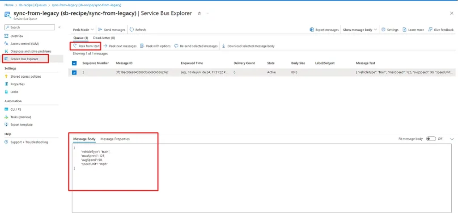
Task: Open Shared access policies
Action: pyautogui.click(x=25, y=76)
